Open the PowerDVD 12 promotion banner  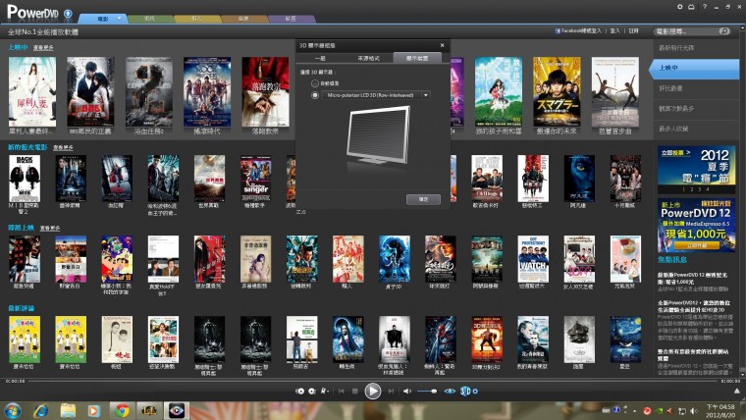pyautogui.click(x=696, y=225)
